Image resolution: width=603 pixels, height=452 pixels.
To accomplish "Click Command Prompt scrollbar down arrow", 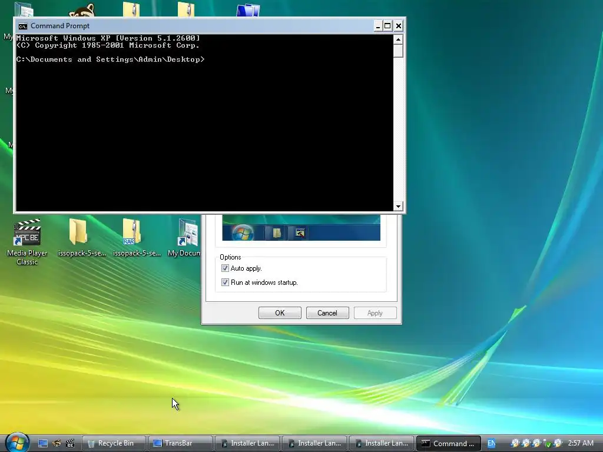I will click(x=398, y=207).
